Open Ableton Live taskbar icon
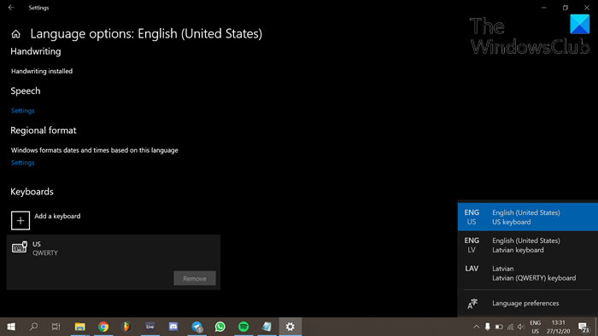 coord(149,327)
